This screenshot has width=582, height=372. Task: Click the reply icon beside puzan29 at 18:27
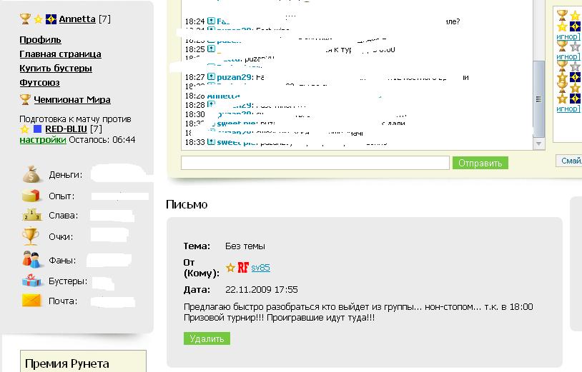point(212,76)
